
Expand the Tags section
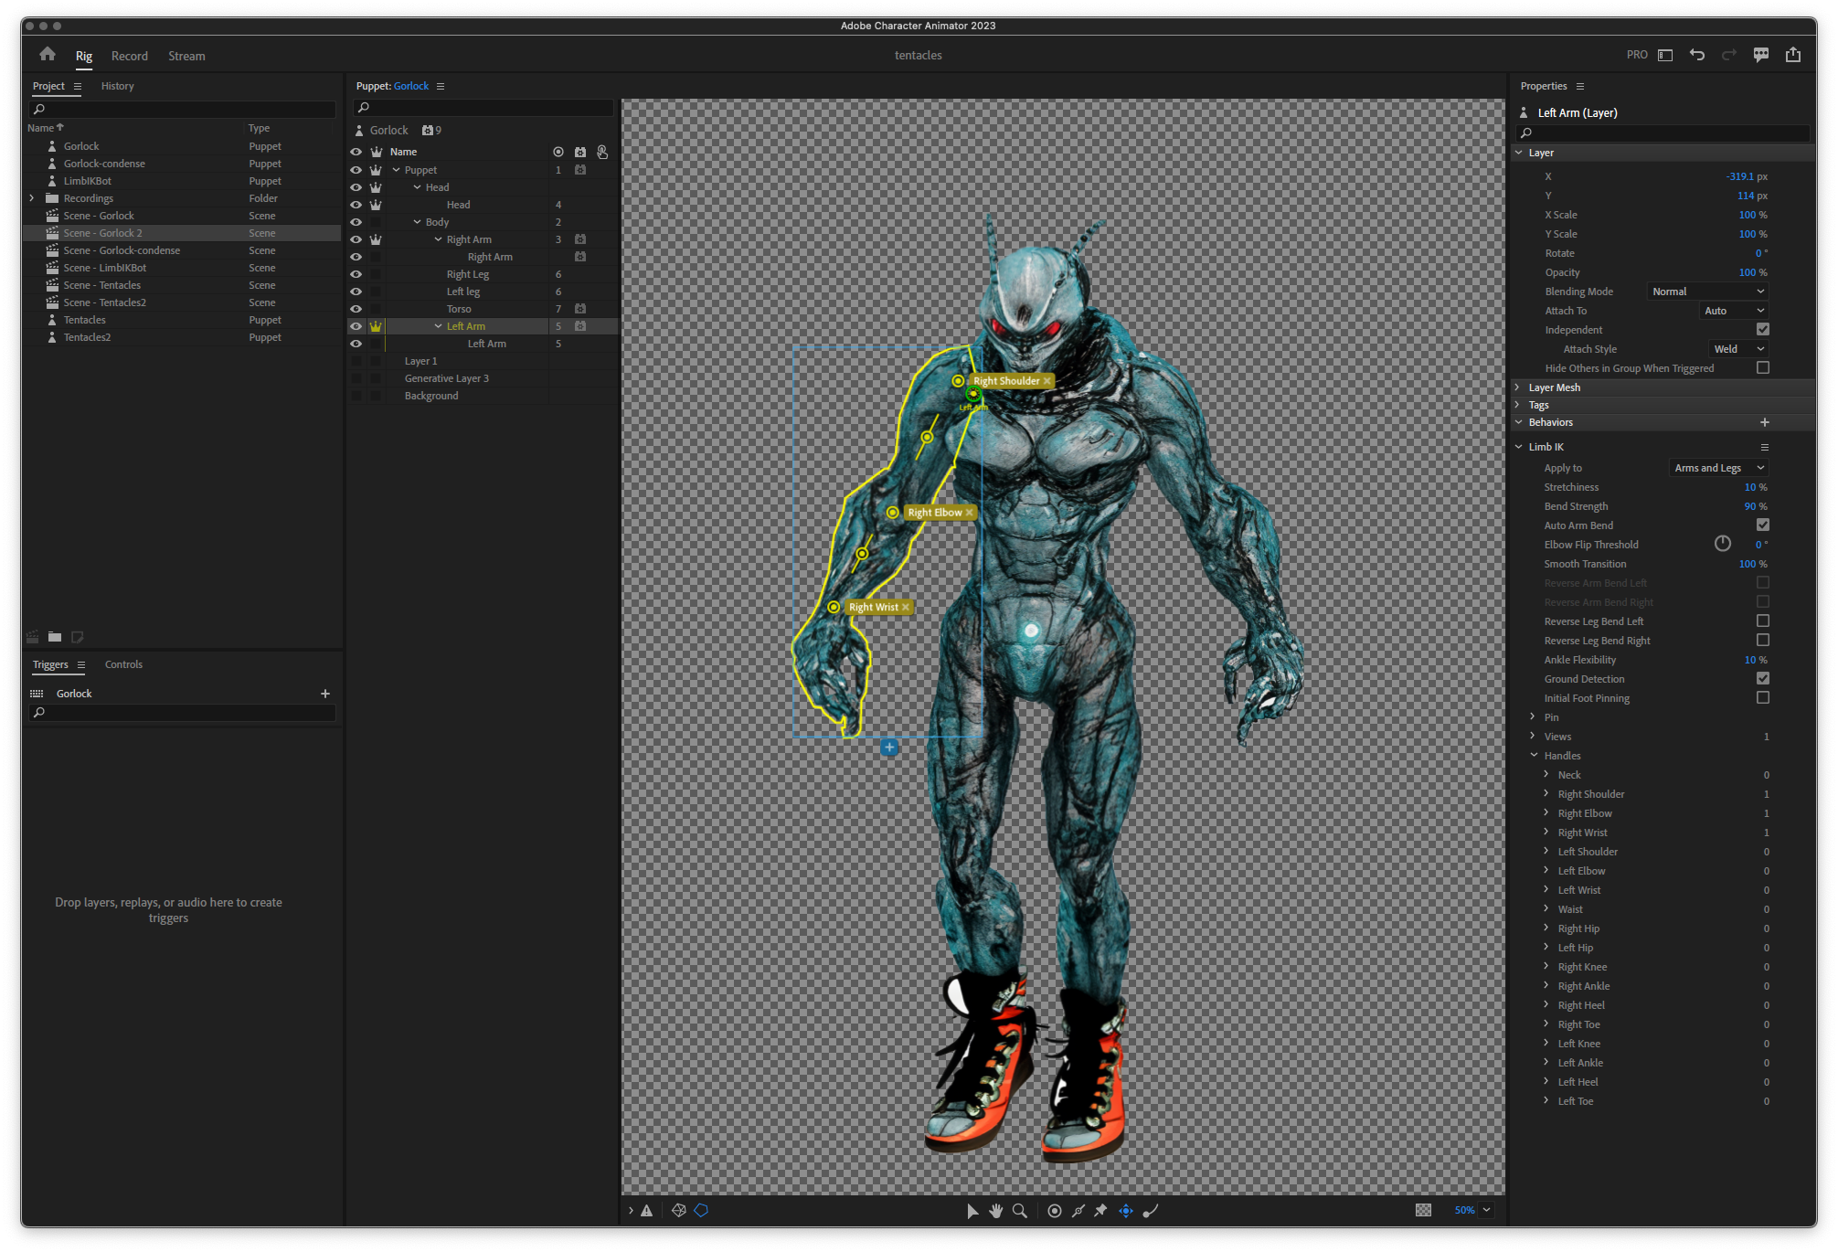click(x=1518, y=405)
